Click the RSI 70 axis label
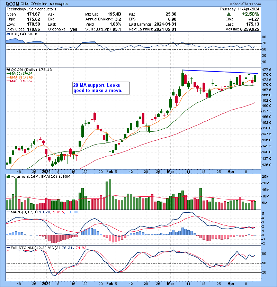This screenshot has width=277, height=287. [x=264, y=43]
